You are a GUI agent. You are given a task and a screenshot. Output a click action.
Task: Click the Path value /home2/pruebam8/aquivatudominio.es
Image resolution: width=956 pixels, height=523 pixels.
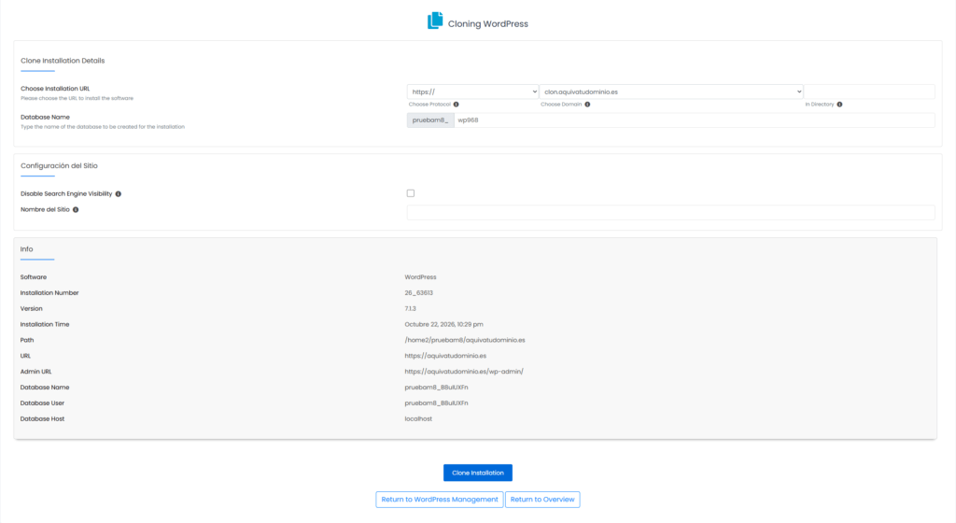tap(465, 340)
